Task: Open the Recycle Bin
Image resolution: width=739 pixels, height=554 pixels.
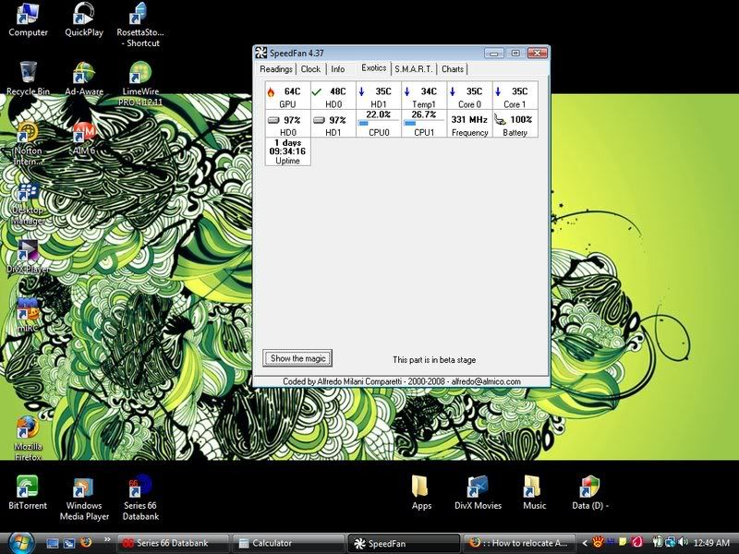Action: point(28,78)
